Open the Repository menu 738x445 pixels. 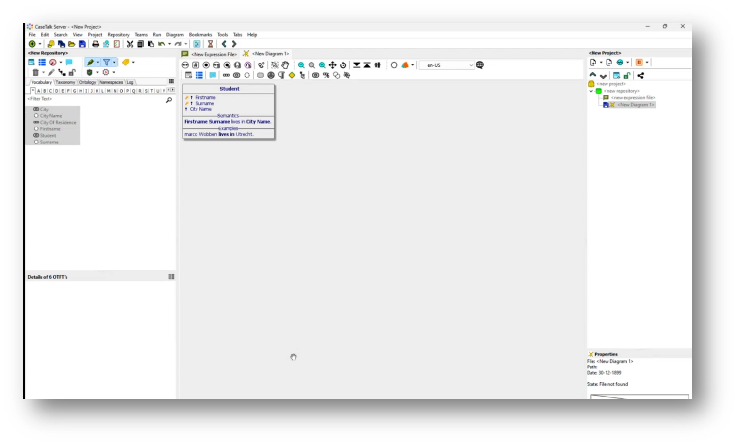click(x=118, y=35)
